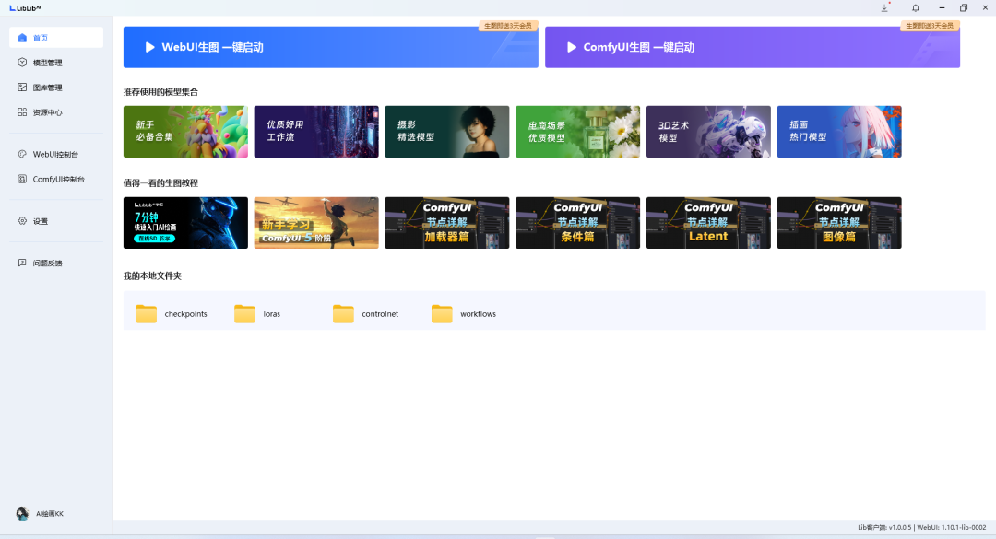Click the AI绘画KK username
Viewport: 996px width, 539px height.
point(50,513)
